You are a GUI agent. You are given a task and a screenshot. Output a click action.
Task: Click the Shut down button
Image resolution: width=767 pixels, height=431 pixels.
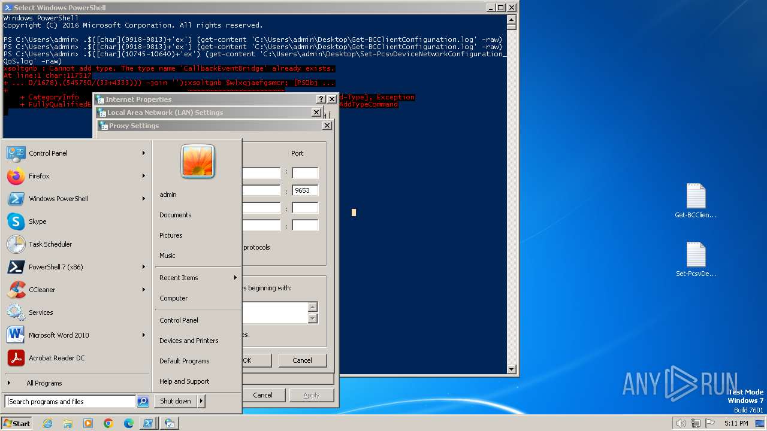click(176, 401)
